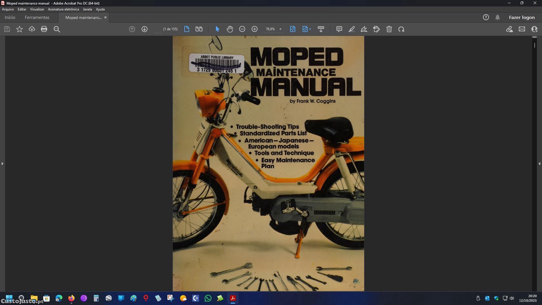Add a comment sticky note

click(339, 29)
